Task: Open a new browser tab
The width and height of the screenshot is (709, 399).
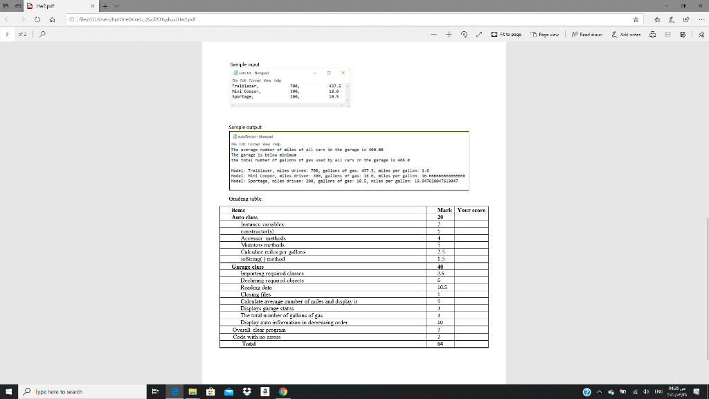Action: tap(105, 6)
